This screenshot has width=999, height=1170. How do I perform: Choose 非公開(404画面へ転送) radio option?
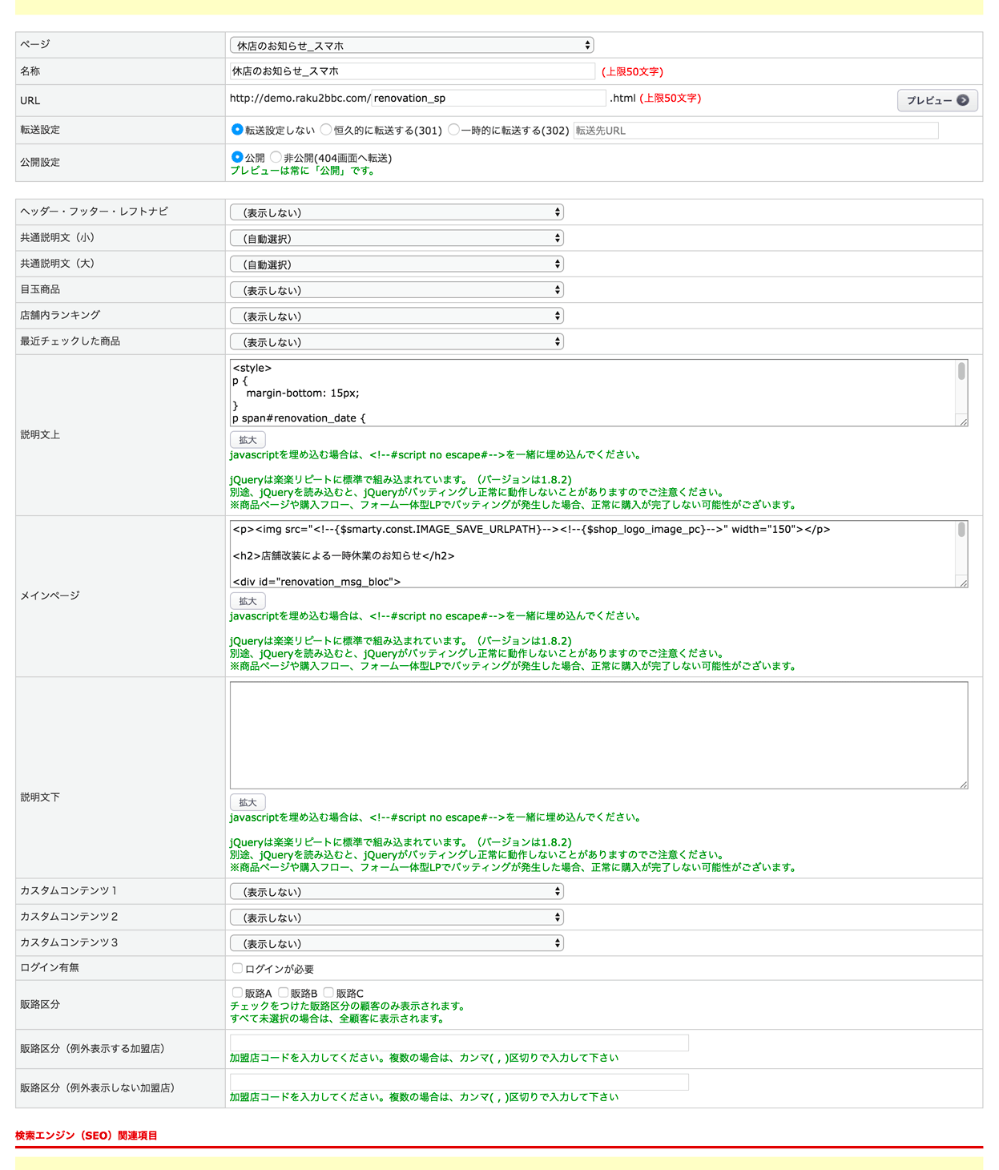point(276,157)
